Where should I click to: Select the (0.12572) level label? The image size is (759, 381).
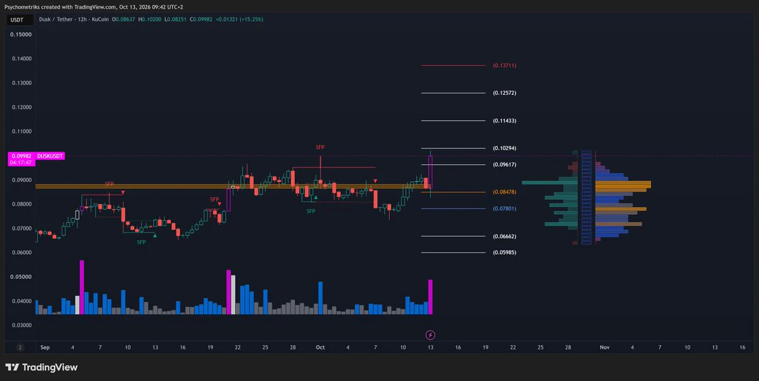504,94
